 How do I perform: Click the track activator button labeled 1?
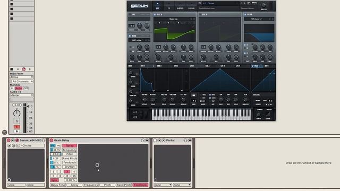pos(16,121)
